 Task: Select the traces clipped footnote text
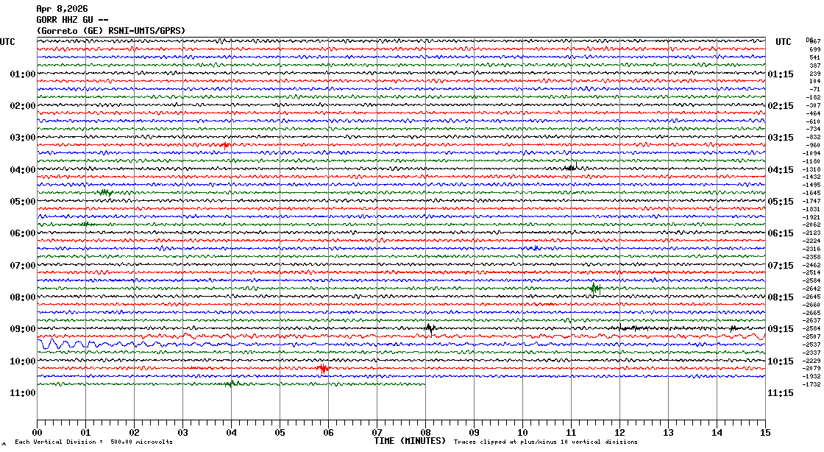(x=545, y=442)
